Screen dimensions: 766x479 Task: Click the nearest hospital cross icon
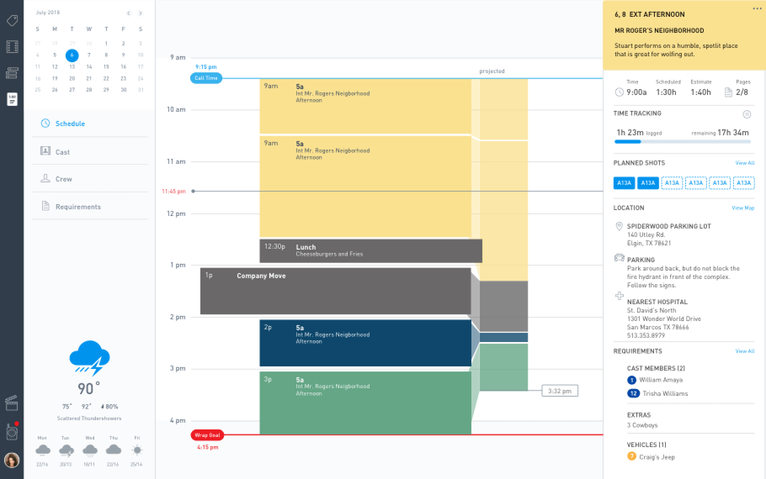point(619,296)
